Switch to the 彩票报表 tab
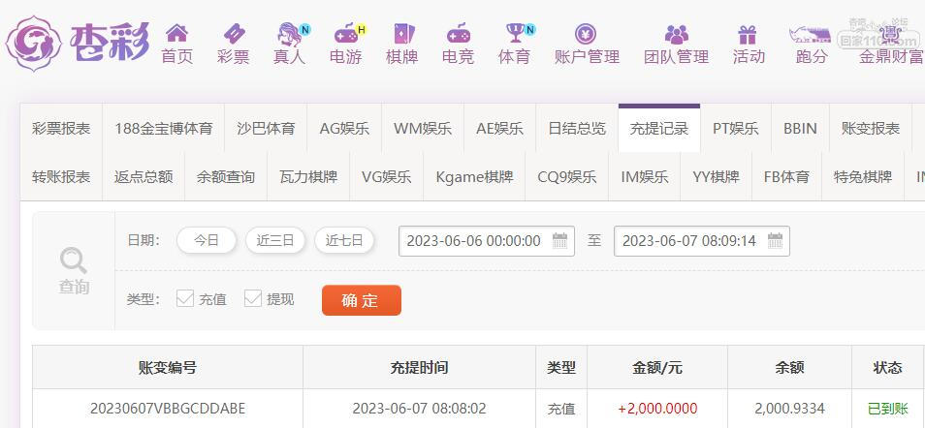This screenshot has width=925, height=428. [x=61, y=128]
